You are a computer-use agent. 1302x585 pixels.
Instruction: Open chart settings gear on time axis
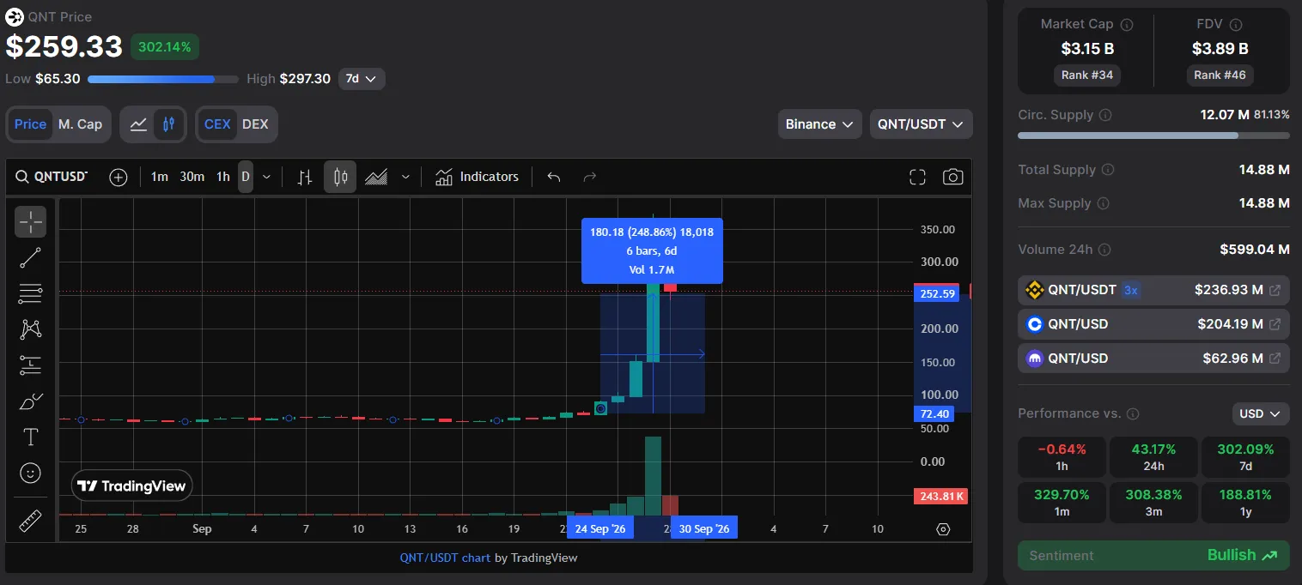[x=943, y=529]
